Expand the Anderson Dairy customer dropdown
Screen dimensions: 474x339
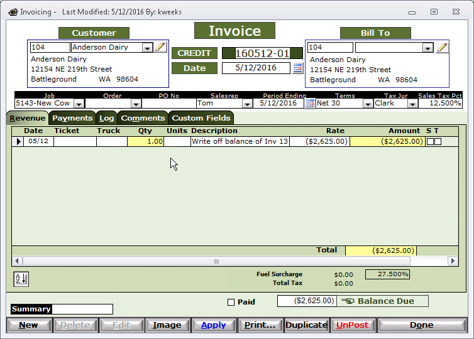click(x=147, y=48)
